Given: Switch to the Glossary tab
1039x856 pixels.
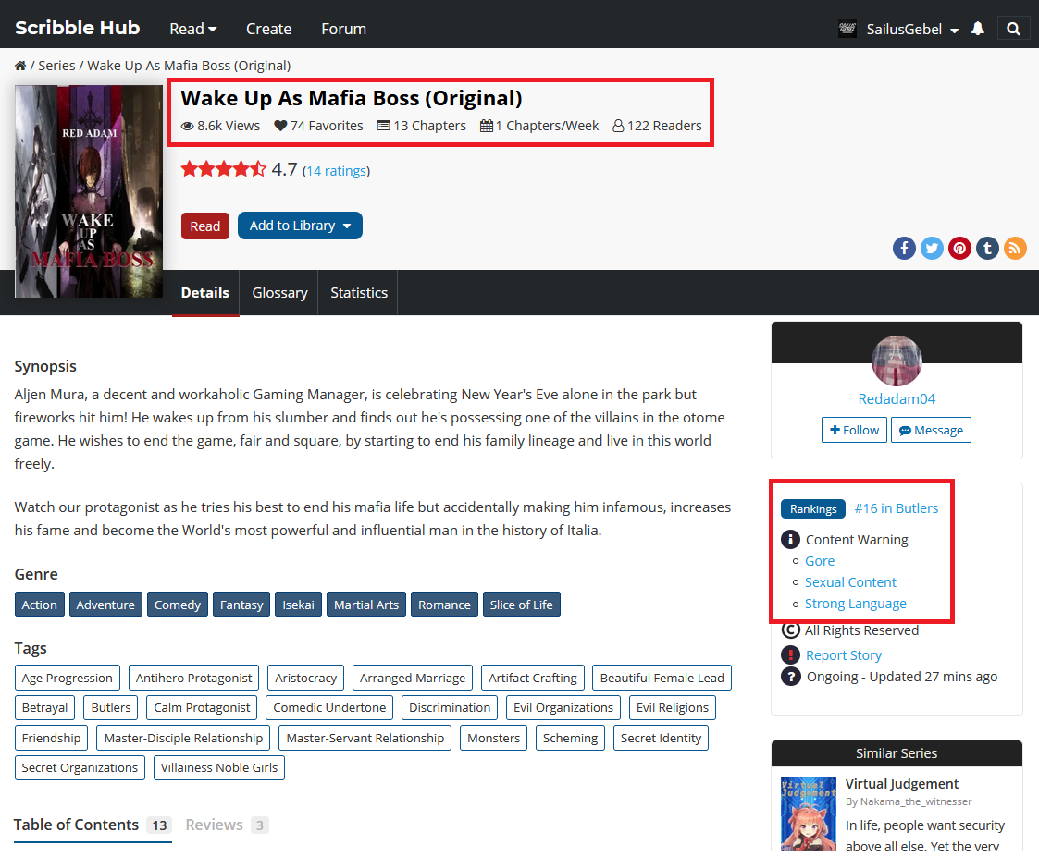Looking at the screenshot, I should click(x=279, y=293).
